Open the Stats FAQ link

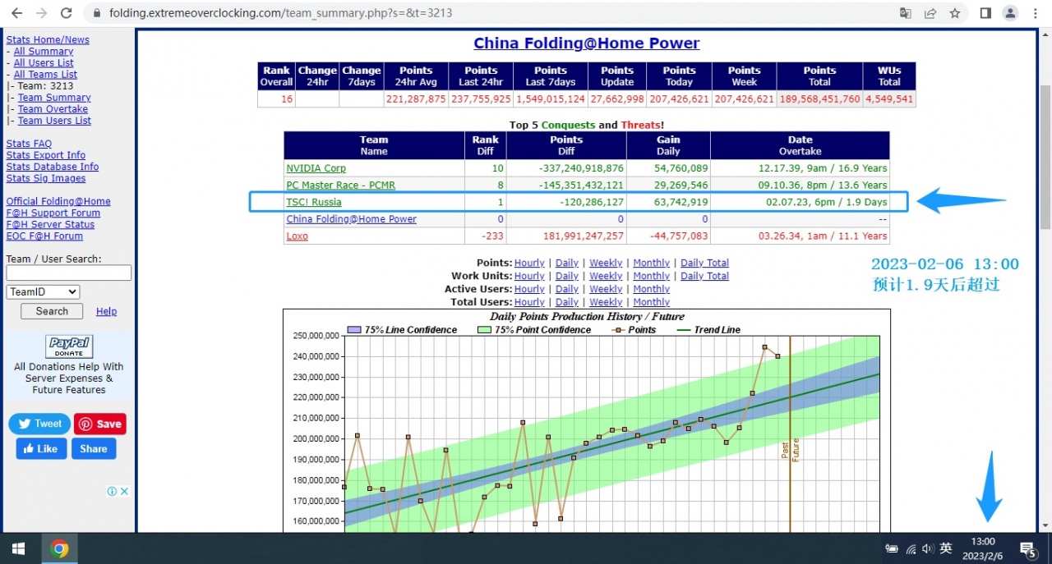(x=30, y=144)
